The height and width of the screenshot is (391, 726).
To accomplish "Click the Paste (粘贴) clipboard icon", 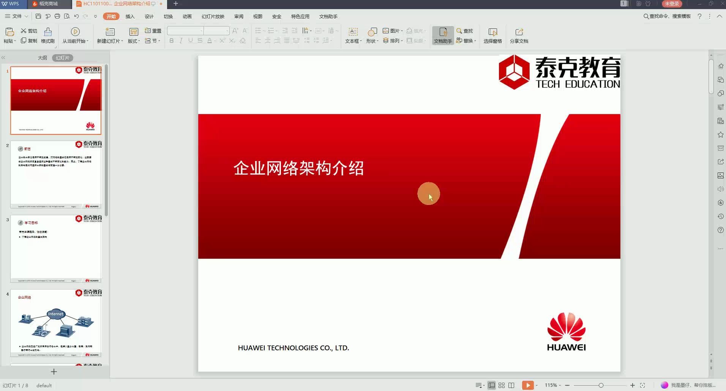I will coord(9,31).
